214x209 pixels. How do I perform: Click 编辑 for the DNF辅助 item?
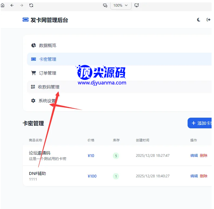[x=194, y=176]
